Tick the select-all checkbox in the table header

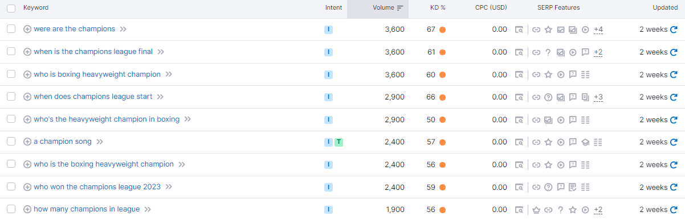click(11, 8)
